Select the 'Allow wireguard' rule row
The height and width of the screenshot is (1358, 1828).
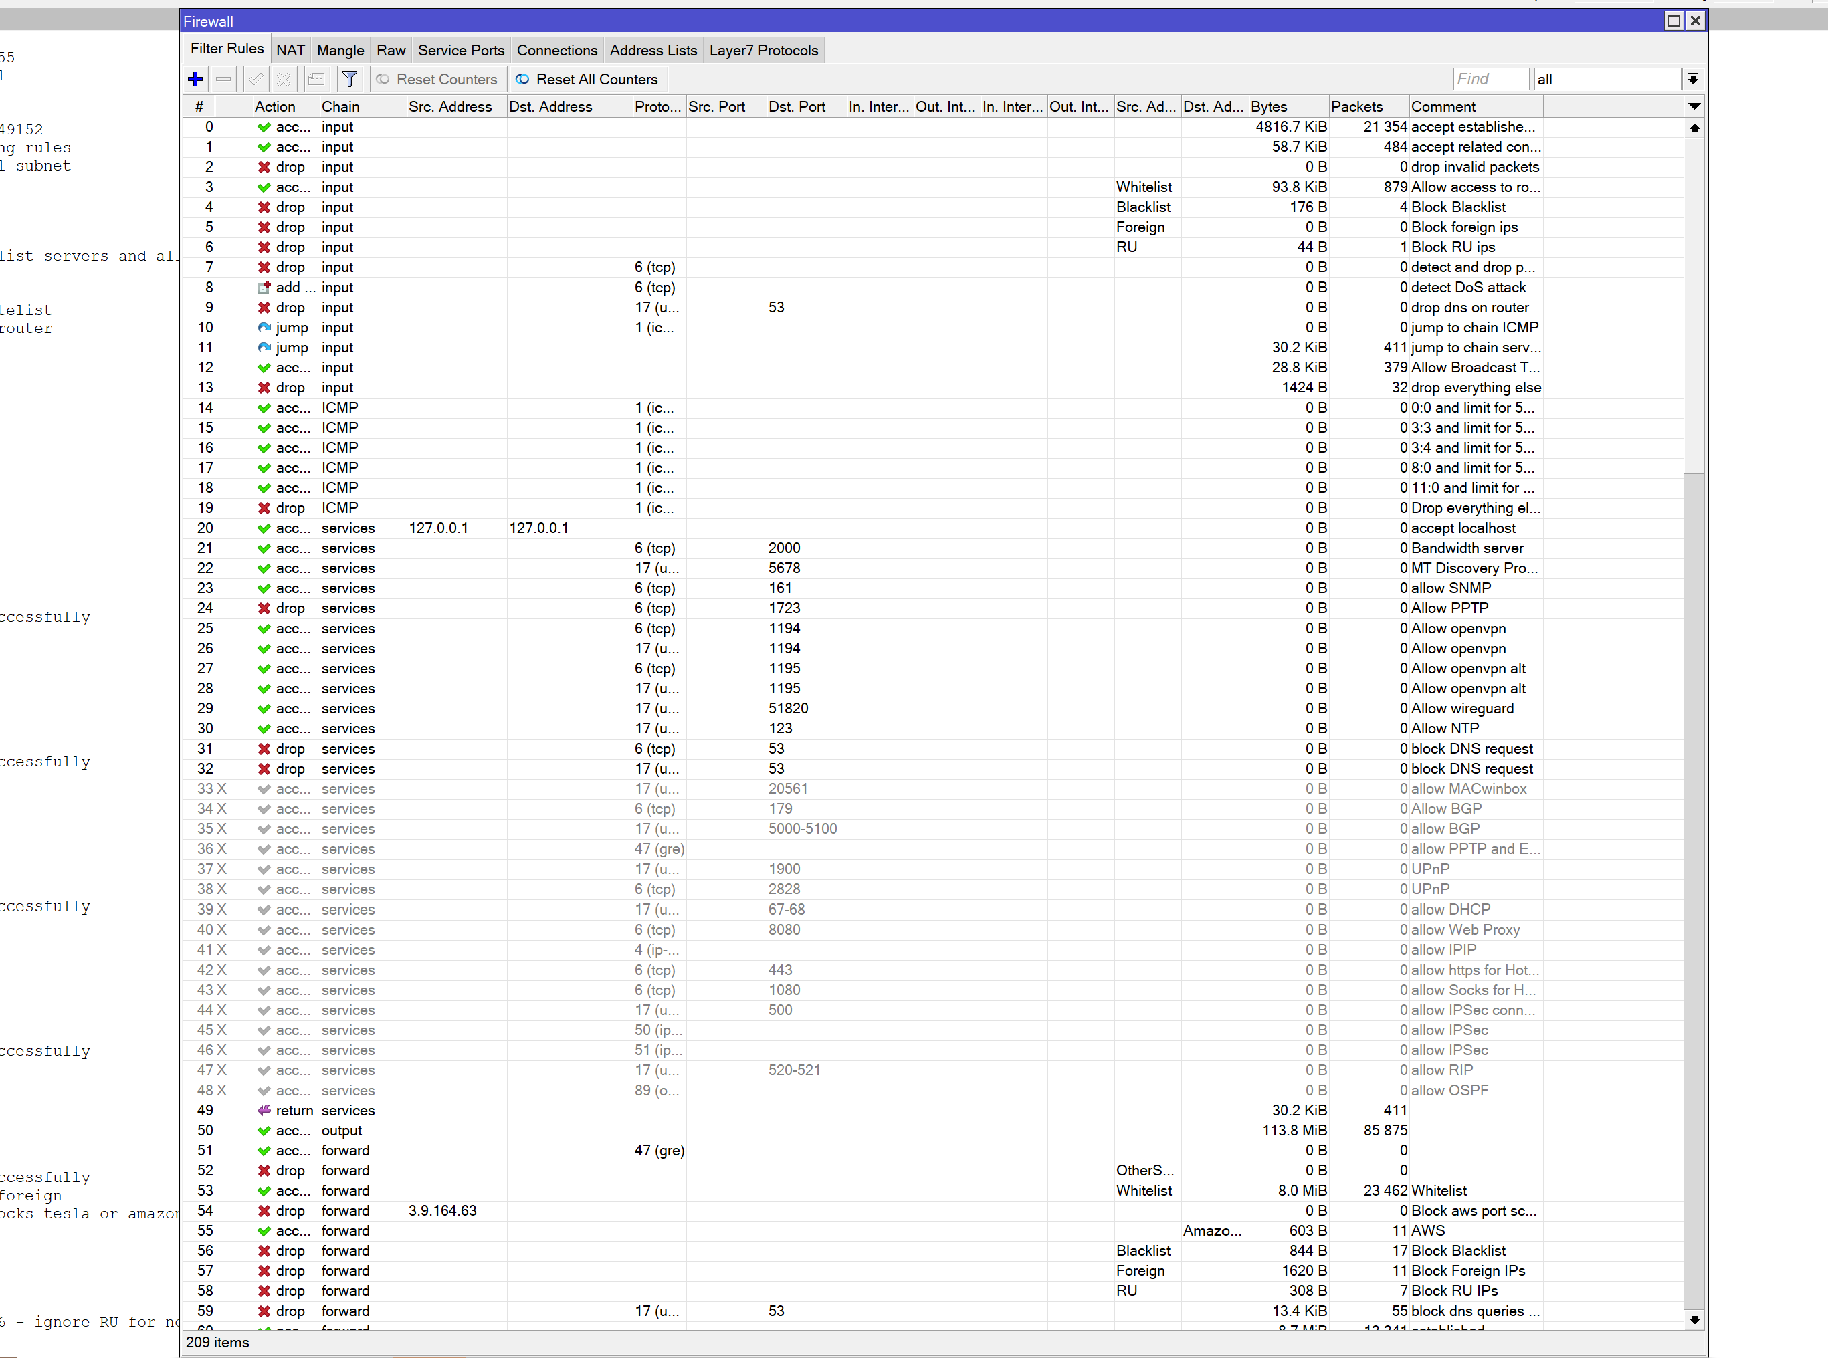point(933,709)
